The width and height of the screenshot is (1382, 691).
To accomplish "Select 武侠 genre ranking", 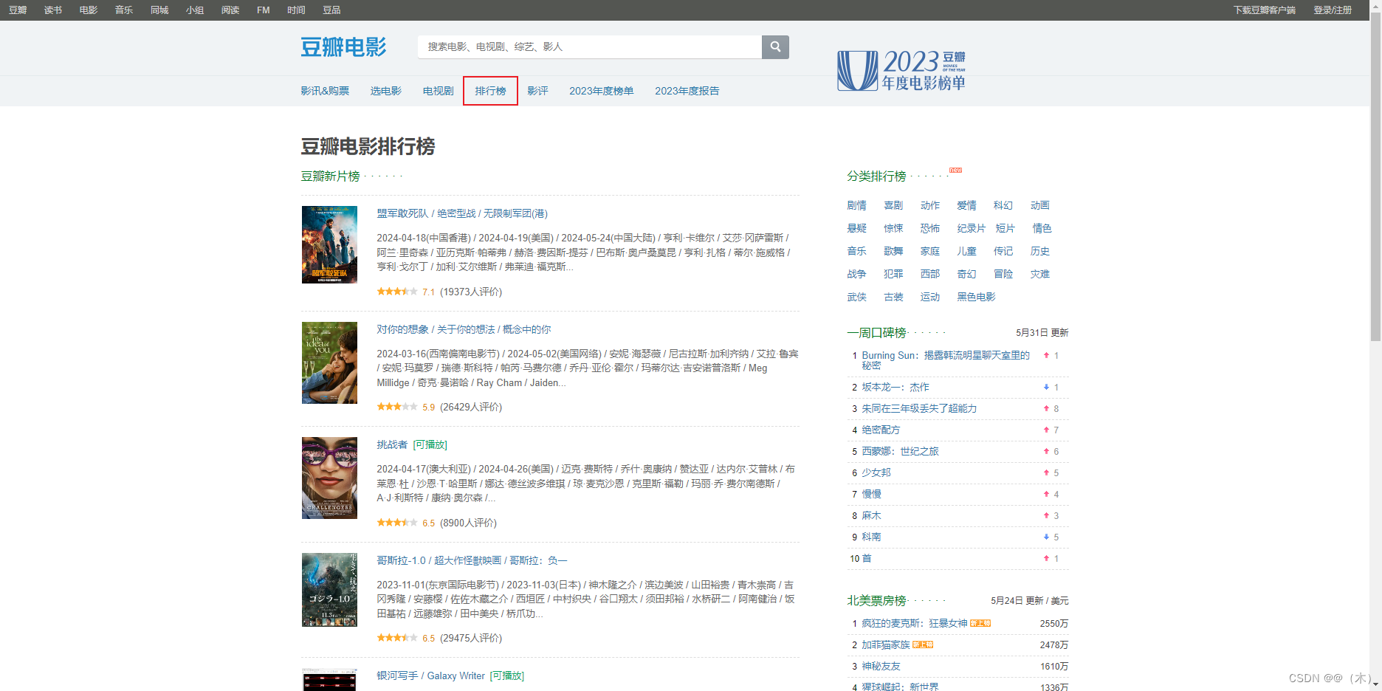I will (857, 297).
